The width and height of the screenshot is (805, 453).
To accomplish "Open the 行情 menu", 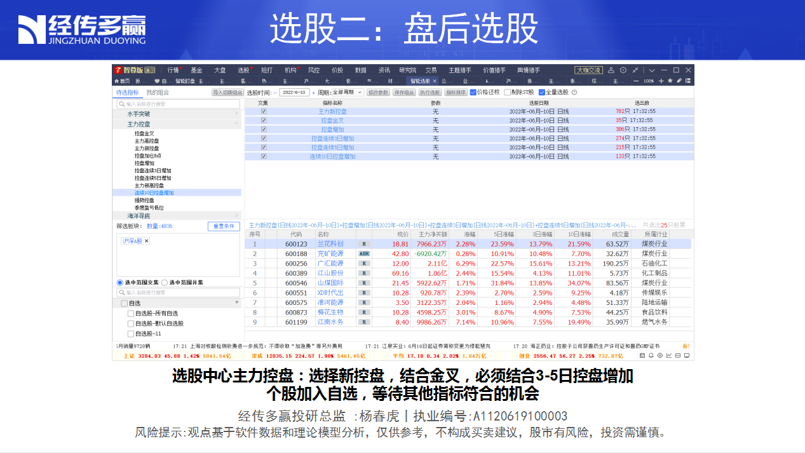I will click(x=173, y=70).
